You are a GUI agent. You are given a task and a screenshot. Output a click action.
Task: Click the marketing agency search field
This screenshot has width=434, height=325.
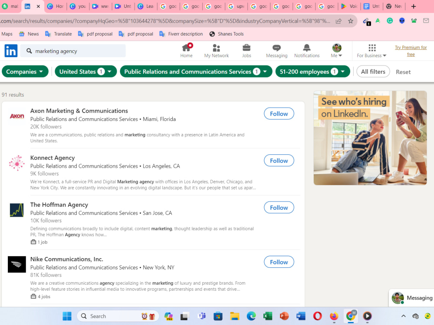[x=73, y=51]
